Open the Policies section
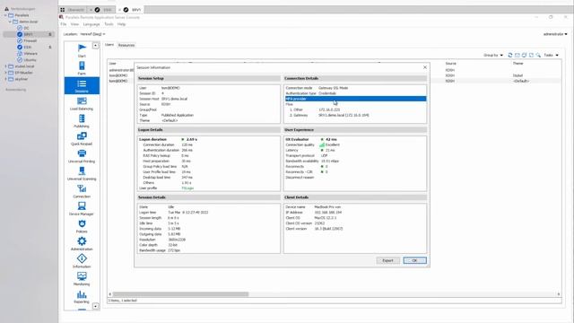This screenshot has width=574, height=323. (x=82, y=226)
